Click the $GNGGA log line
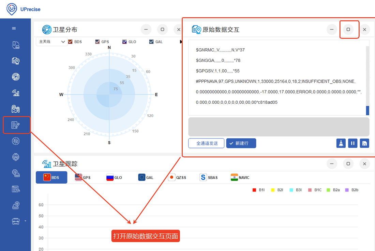The height and width of the screenshot is (251, 375). (218, 60)
